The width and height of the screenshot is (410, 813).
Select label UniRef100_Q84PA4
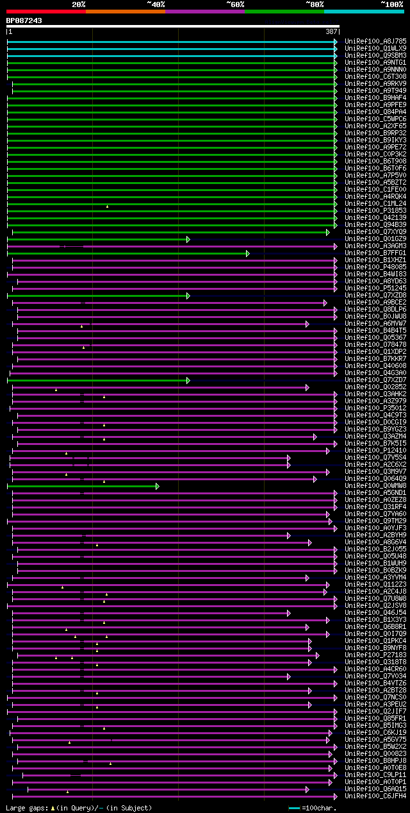(x=375, y=112)
